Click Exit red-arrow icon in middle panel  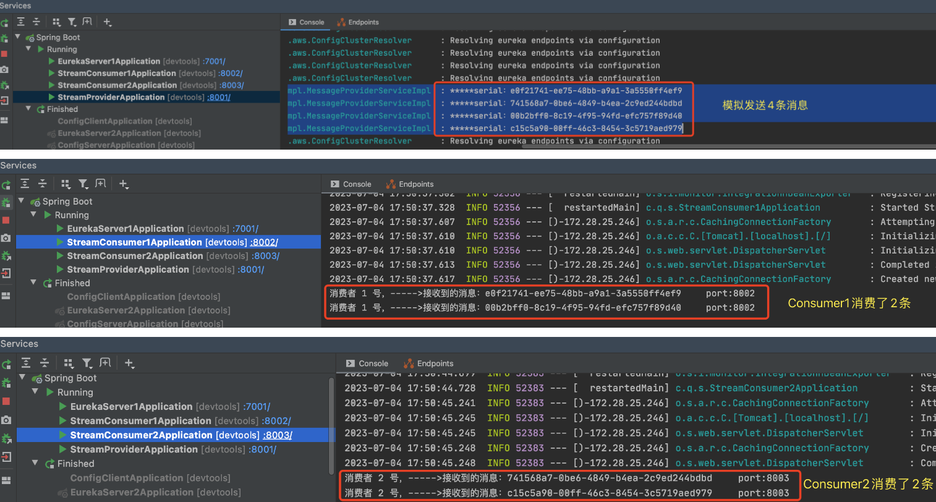[6, 273]
